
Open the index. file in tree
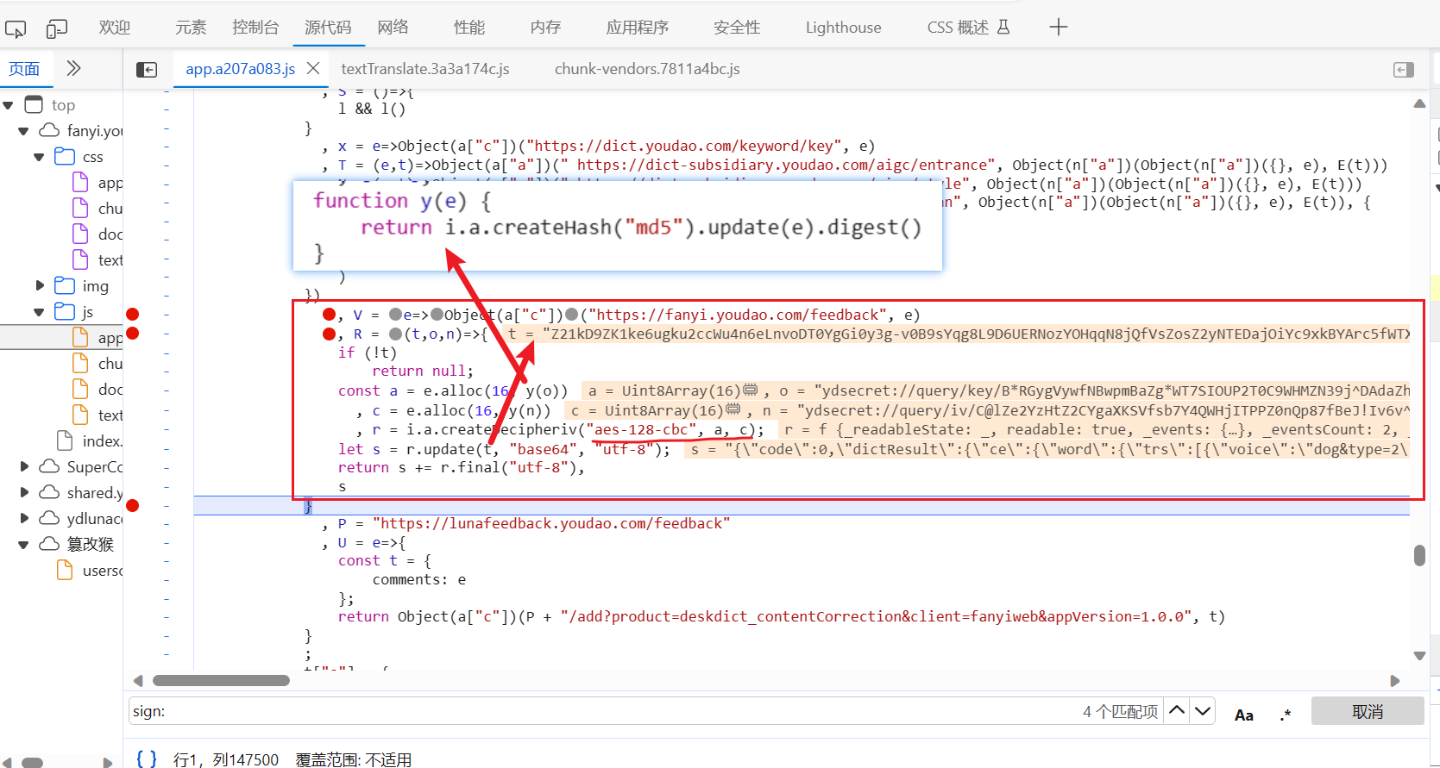(90, 440)
